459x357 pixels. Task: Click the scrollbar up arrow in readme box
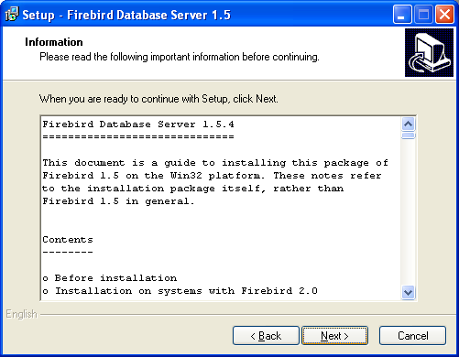coord(408,124)
